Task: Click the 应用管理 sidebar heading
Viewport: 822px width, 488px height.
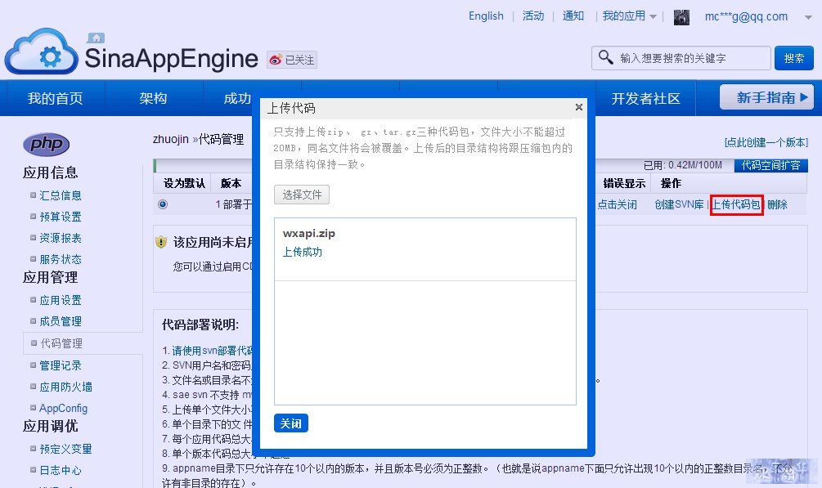Action: pos(51,277)
